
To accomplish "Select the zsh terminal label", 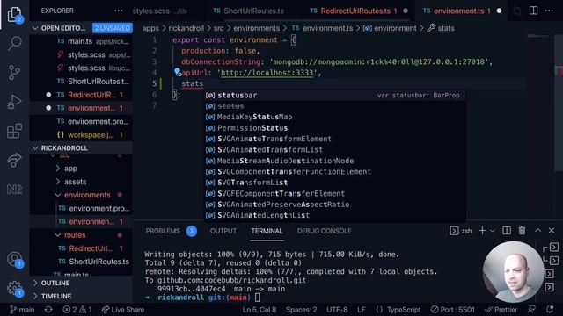I will (x=461, y=231).
